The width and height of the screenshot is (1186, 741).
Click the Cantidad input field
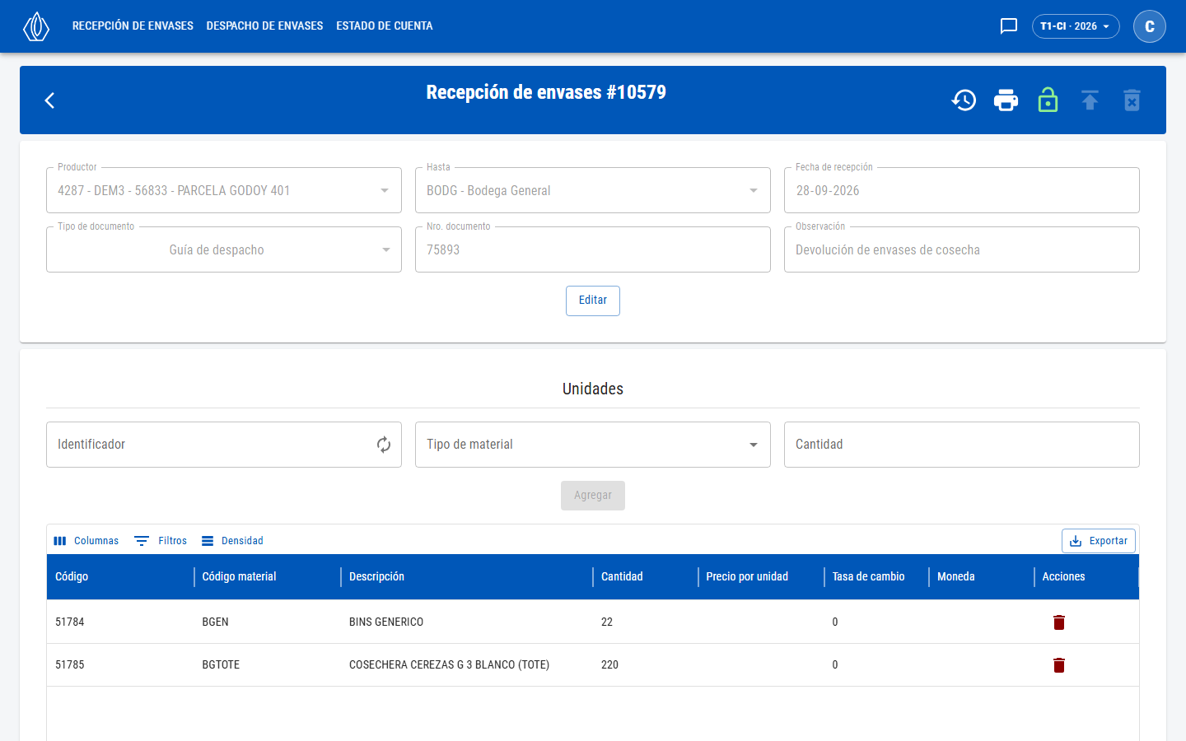pyautogui.click(x=962, y=445)
